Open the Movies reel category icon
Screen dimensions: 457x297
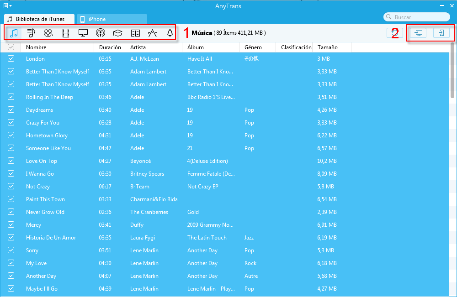click(x=48, y=33)
